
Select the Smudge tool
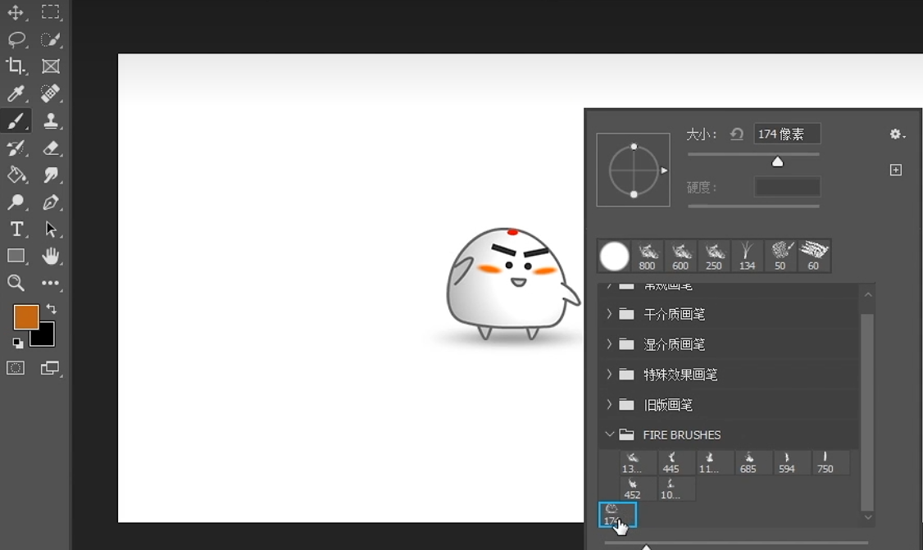[50, 175]
